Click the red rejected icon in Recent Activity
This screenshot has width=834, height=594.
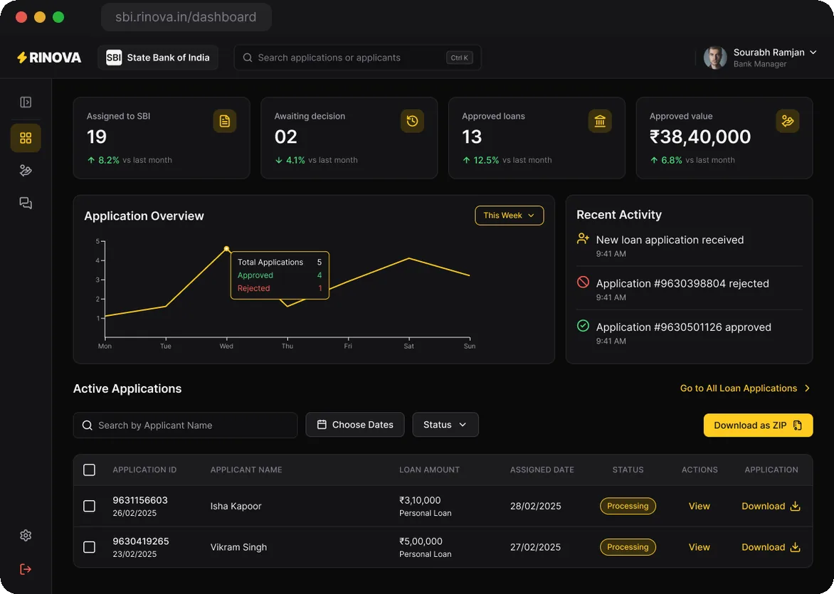tap(583, 282)
